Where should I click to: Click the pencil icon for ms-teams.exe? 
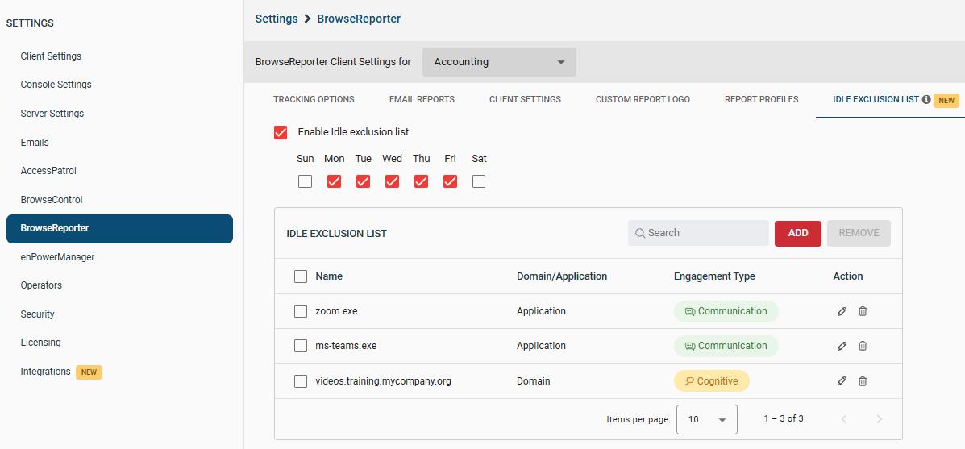pyautogui.click(x=842, y=346)
